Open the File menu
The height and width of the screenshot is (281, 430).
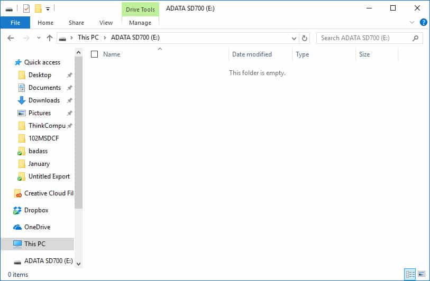[x=15, y=23]
